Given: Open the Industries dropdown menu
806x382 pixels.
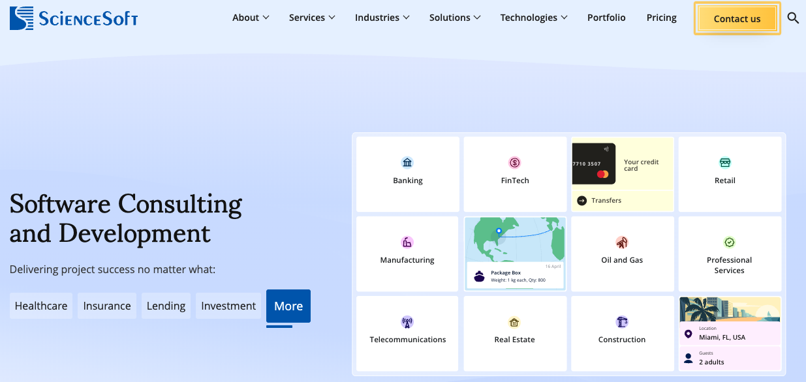Looking at the screenshot, I should tap(382, 18).
